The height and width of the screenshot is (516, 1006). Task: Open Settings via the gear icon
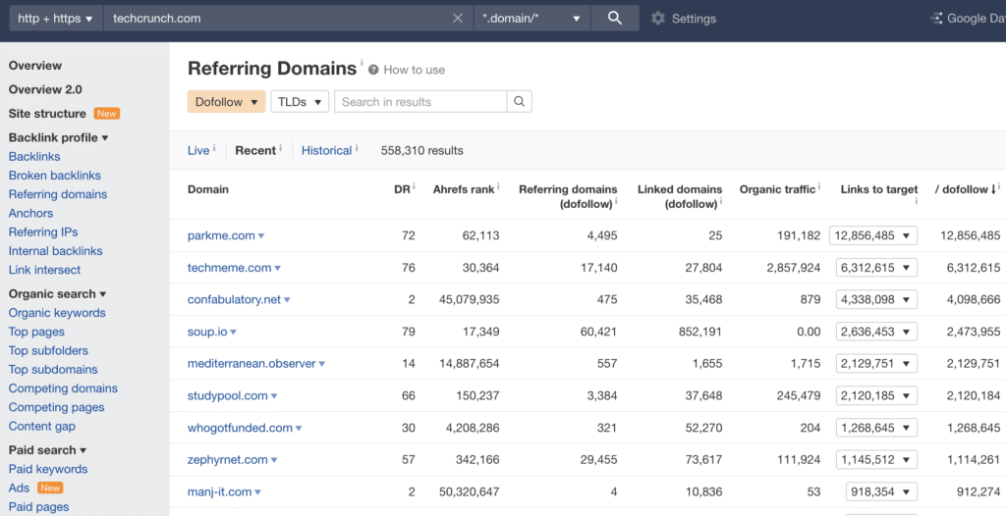coord(658,18)
